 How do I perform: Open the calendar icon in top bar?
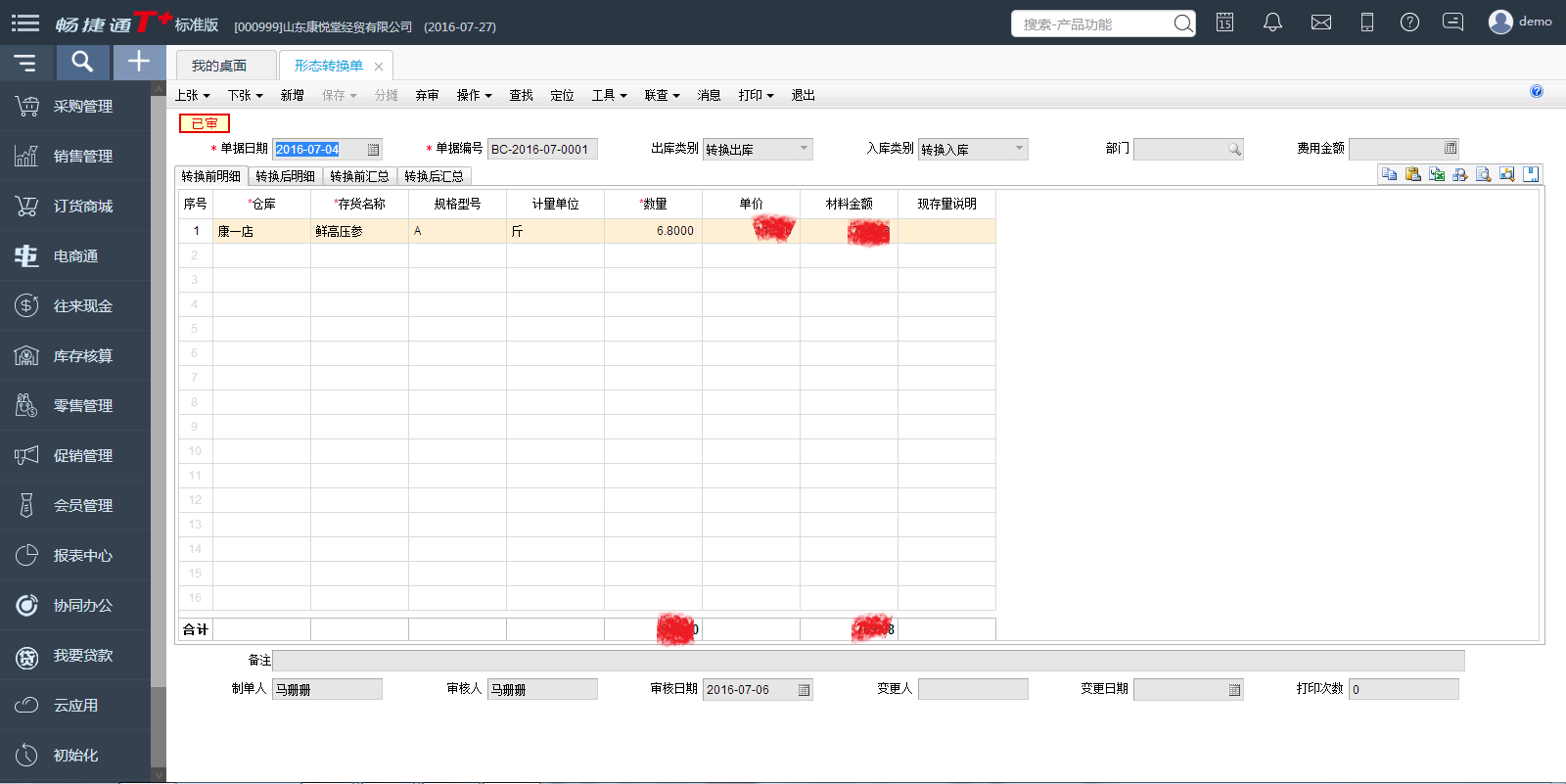(1224, 23)
